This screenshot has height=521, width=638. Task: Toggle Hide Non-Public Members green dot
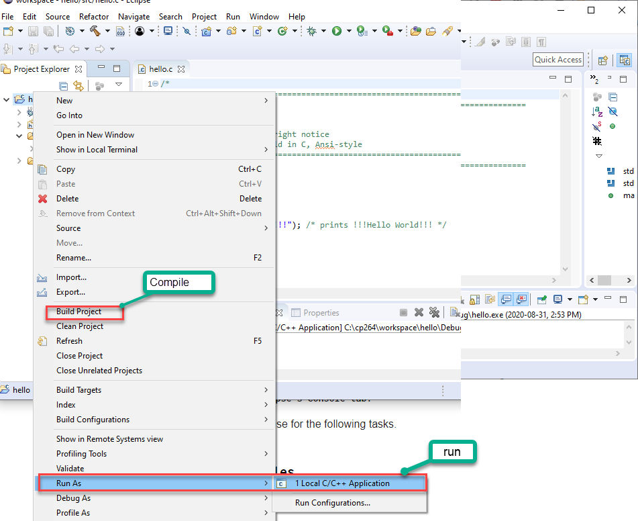pos(613,127)
